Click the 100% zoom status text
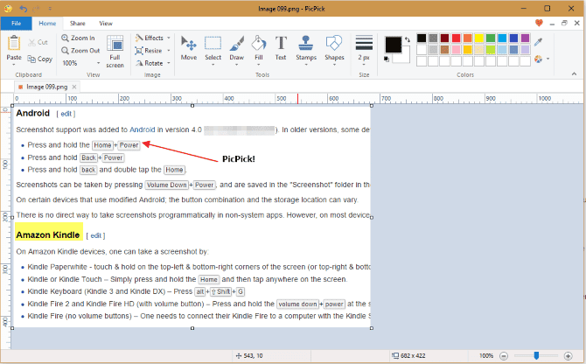 click(486, 355)
